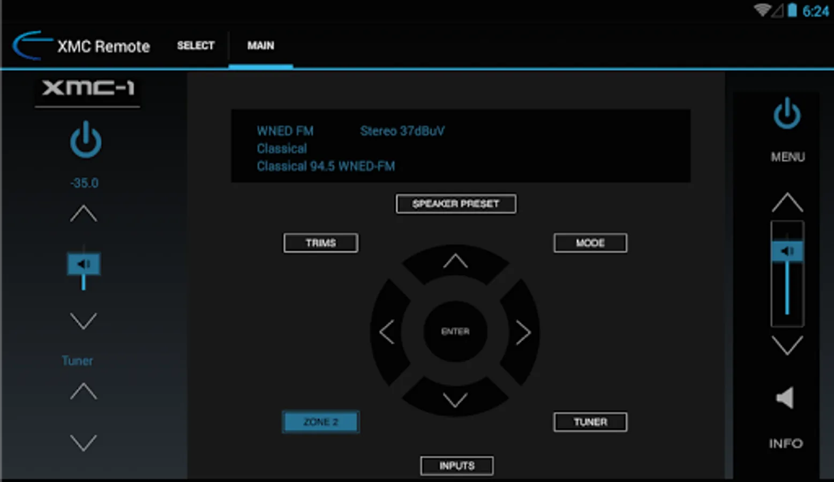The image size is (834, 482).
Task: Open the MAIN tab
Action: pos(260,46)
